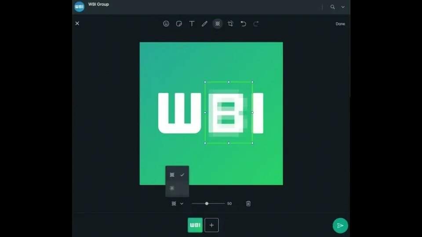Viewport: 422px width, 237px height.
Task: Close the image editor with the X
Action: point(77,23)
